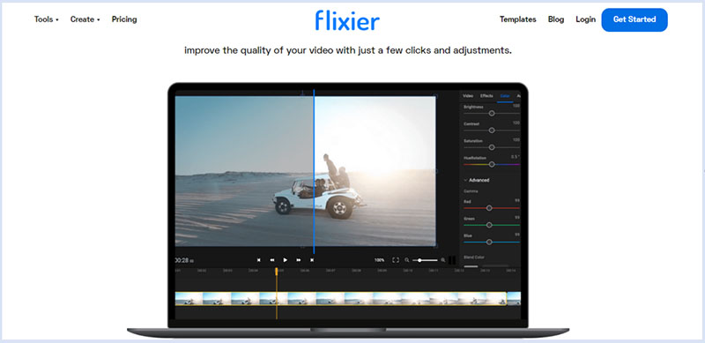Click the Get Started button
The height and width of the screenshot is (343, 705).
[634, 19]
